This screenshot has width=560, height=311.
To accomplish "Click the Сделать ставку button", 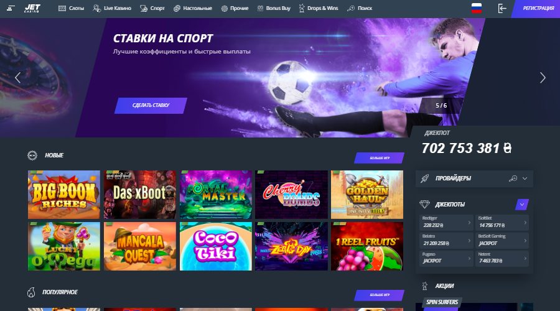I will click(x=151, y=105).
